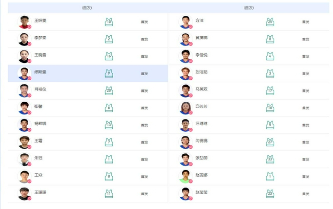Image resolution: width=333 pixels, height=209 pixels.
Task: Click the number 10 jersey icon
Action: 109,22
